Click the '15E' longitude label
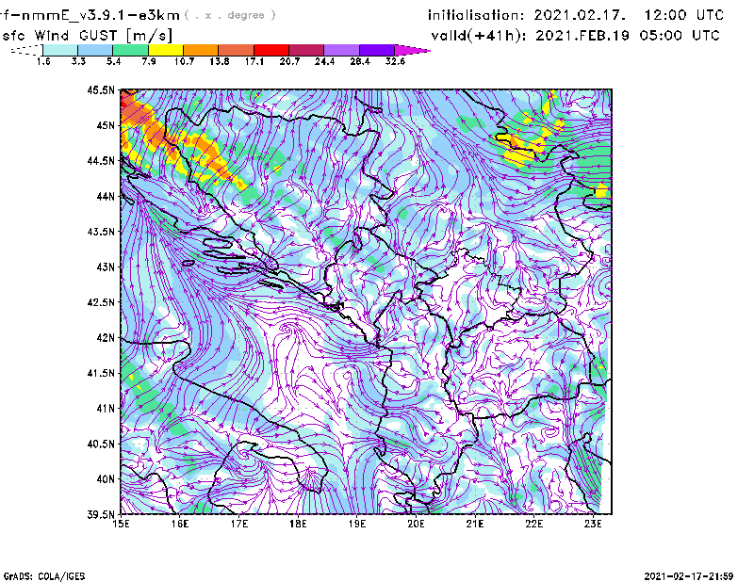The height and width of the screenshot is (582, 754). point(121,524)
